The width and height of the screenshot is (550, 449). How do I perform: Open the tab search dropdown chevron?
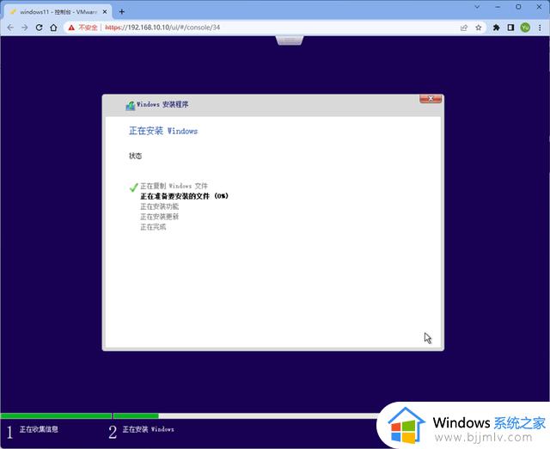point(477,7)
